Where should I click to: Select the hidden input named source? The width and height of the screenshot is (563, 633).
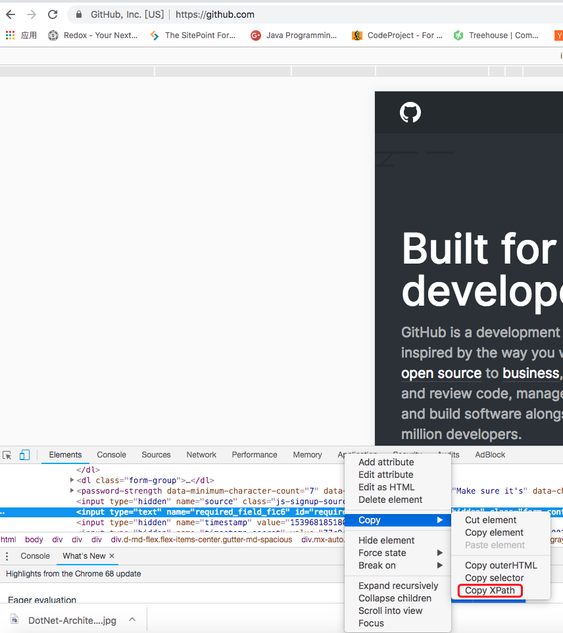click(210, 502)
